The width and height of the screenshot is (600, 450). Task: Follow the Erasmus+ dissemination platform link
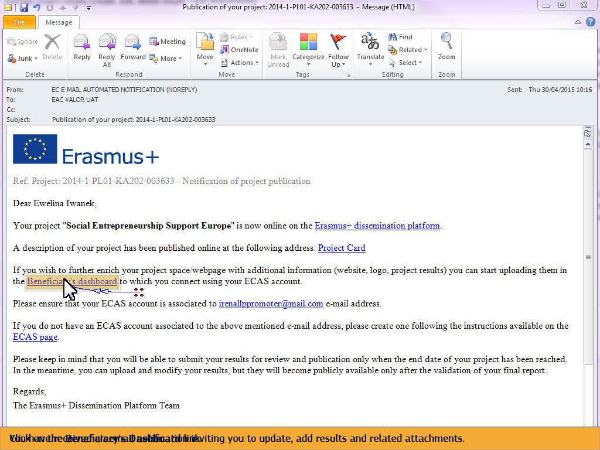[x=377, y=226]
